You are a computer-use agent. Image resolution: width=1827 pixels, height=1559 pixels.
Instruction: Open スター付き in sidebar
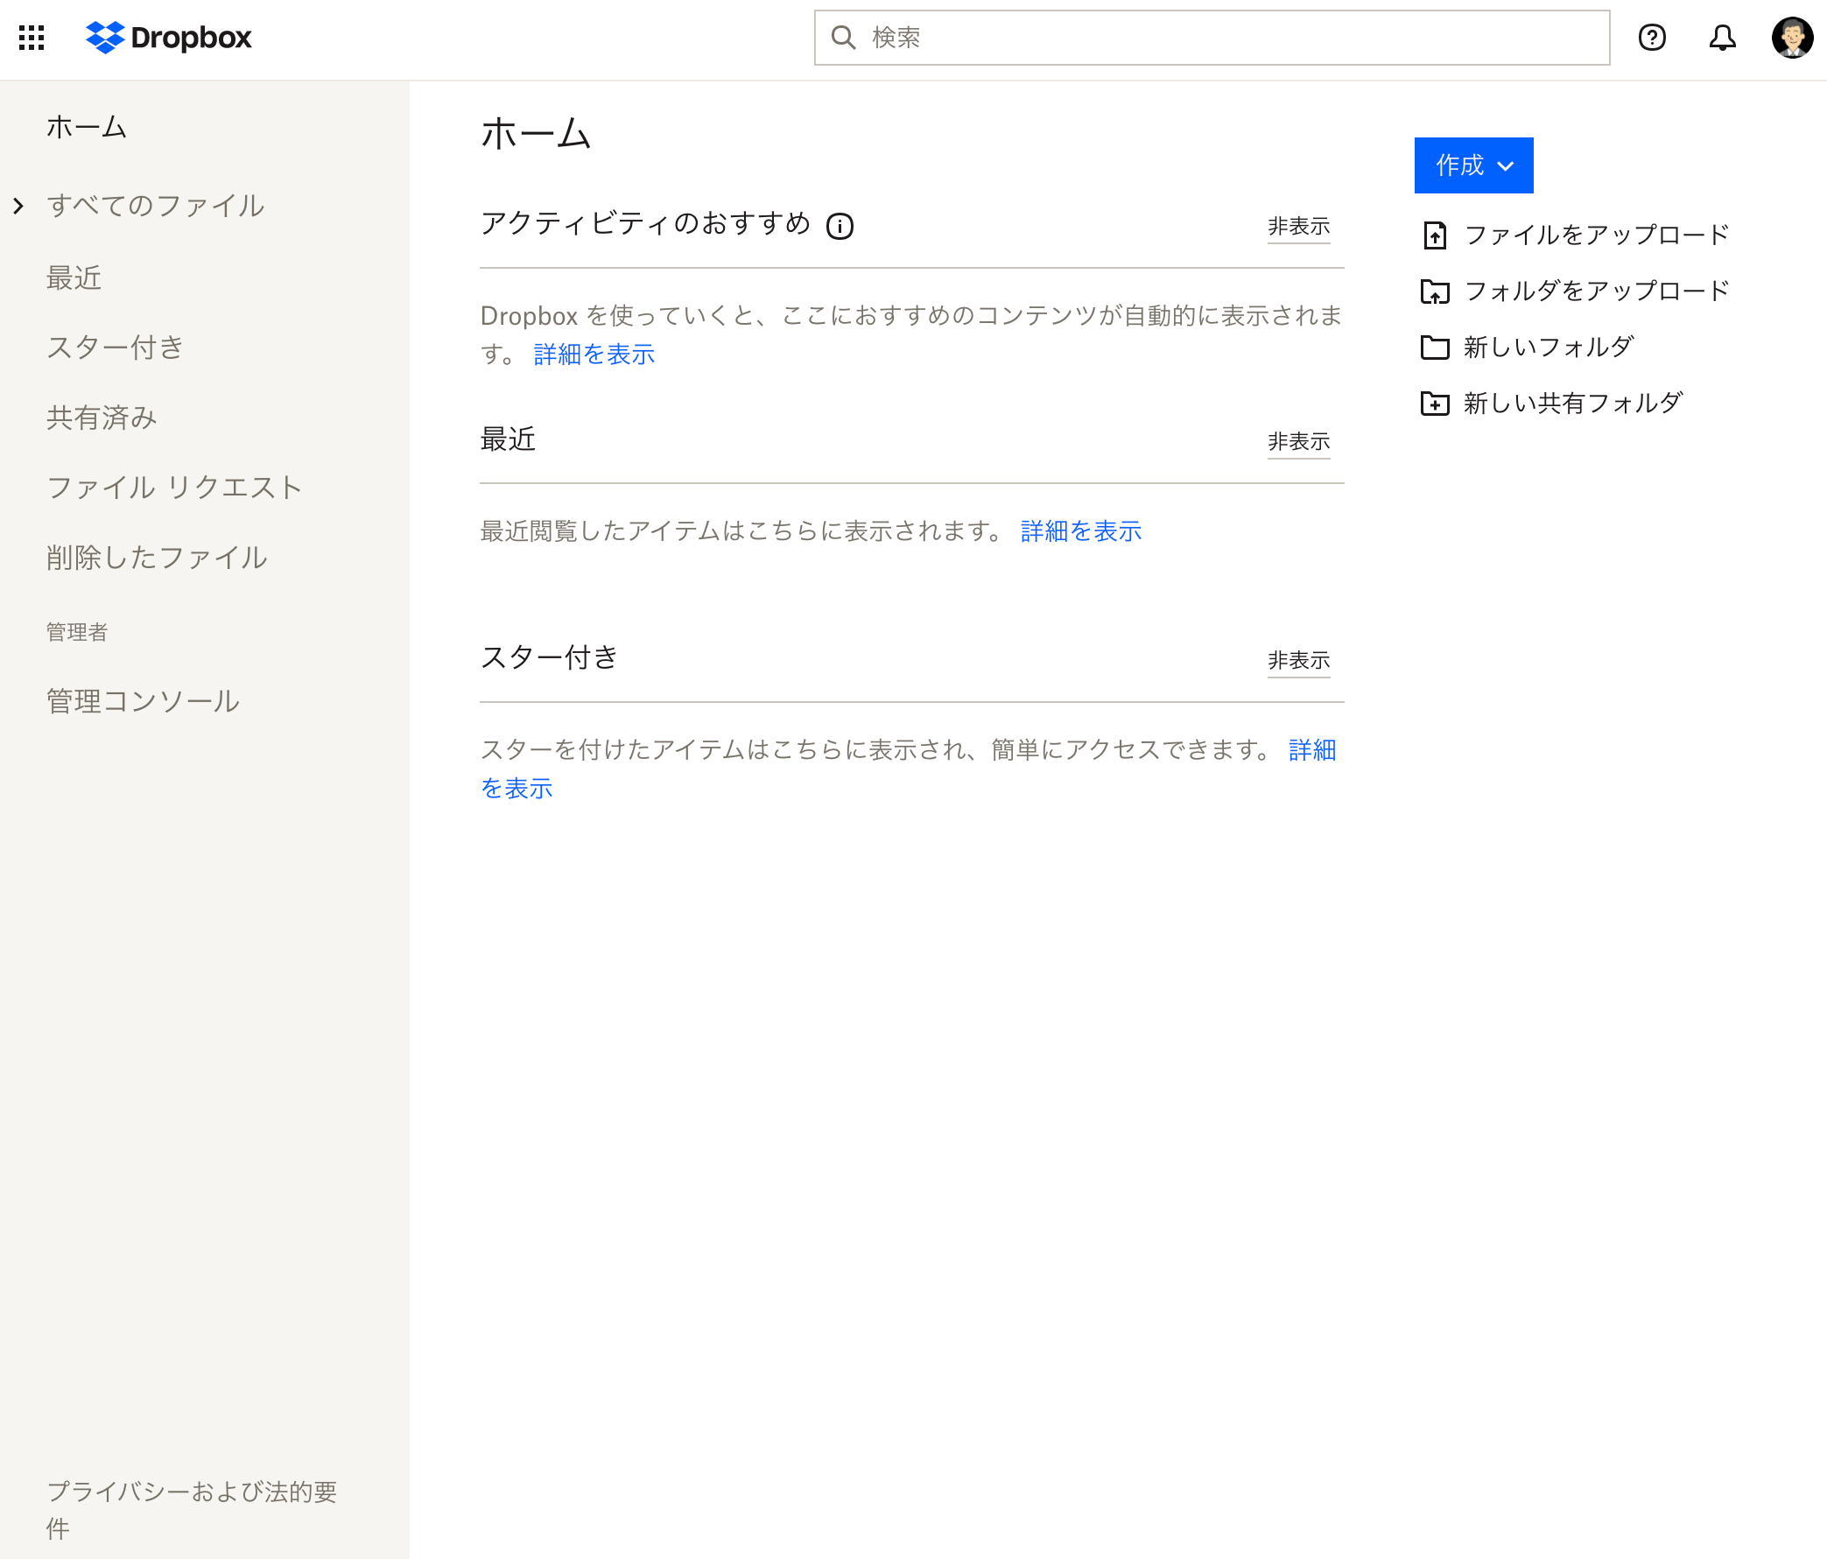tap(115, 348)
